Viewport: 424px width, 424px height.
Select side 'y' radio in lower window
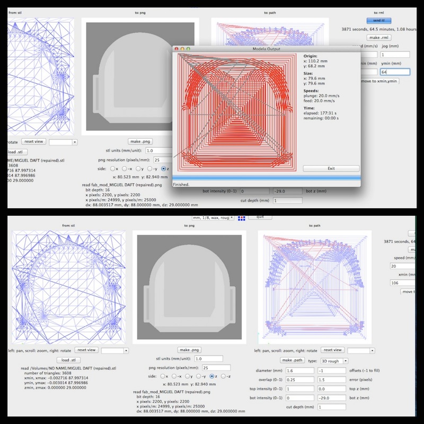[x=187, y=376]
